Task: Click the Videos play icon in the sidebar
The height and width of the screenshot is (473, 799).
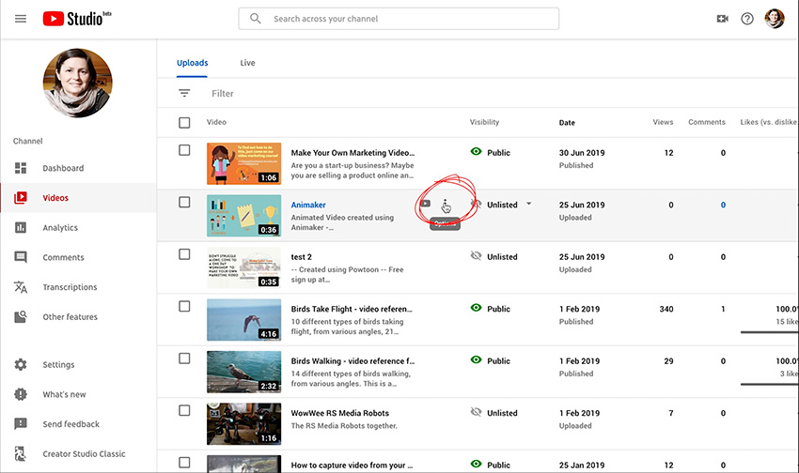Action: pyautogui.click(x=21, y=198)
